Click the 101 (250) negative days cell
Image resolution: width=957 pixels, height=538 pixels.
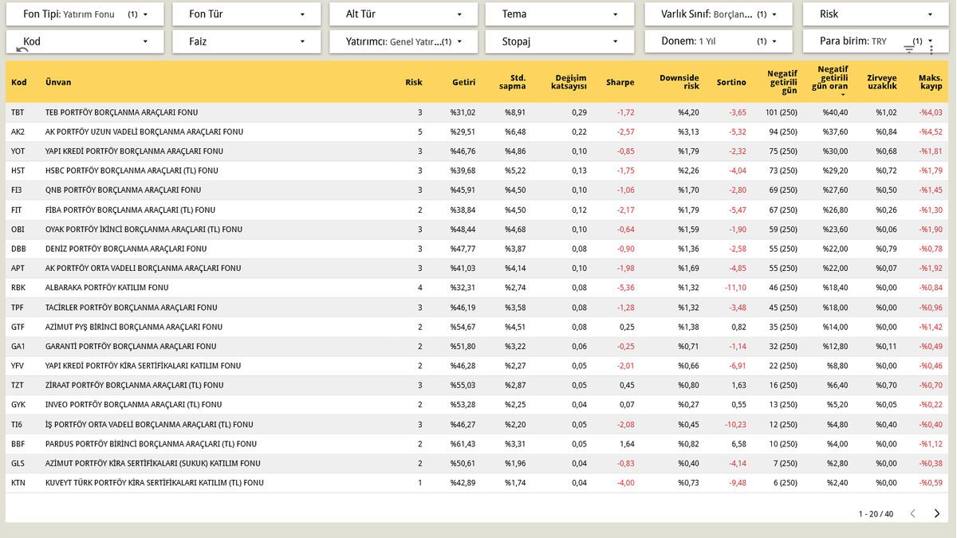[782, 112]
